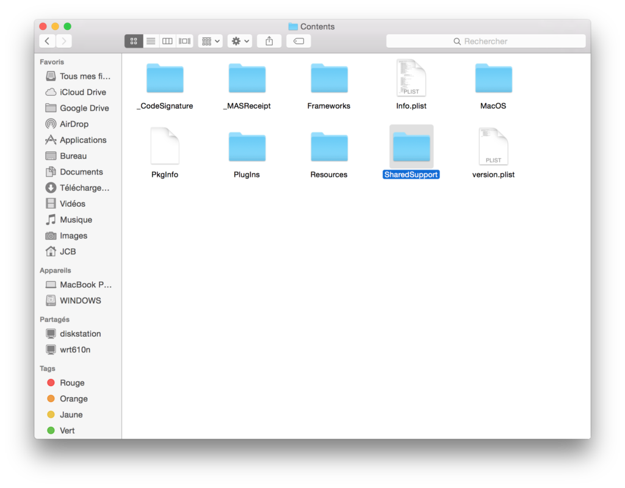
Task: Click the Frameworks name label
Action: tap(329, 106)
